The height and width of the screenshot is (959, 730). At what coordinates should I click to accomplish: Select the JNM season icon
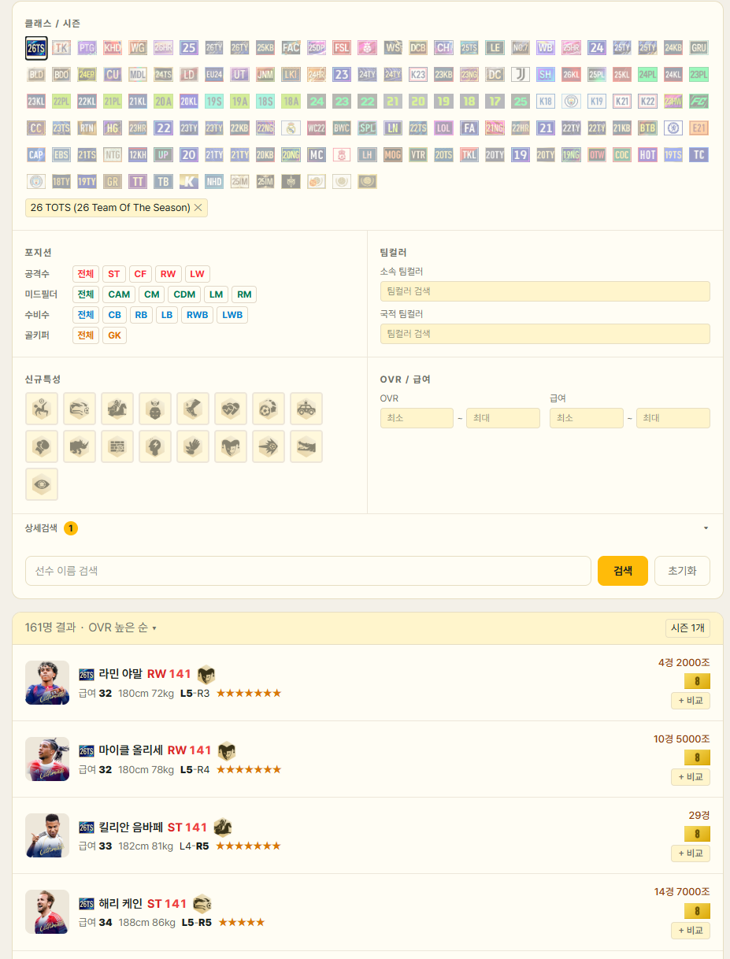265,75
